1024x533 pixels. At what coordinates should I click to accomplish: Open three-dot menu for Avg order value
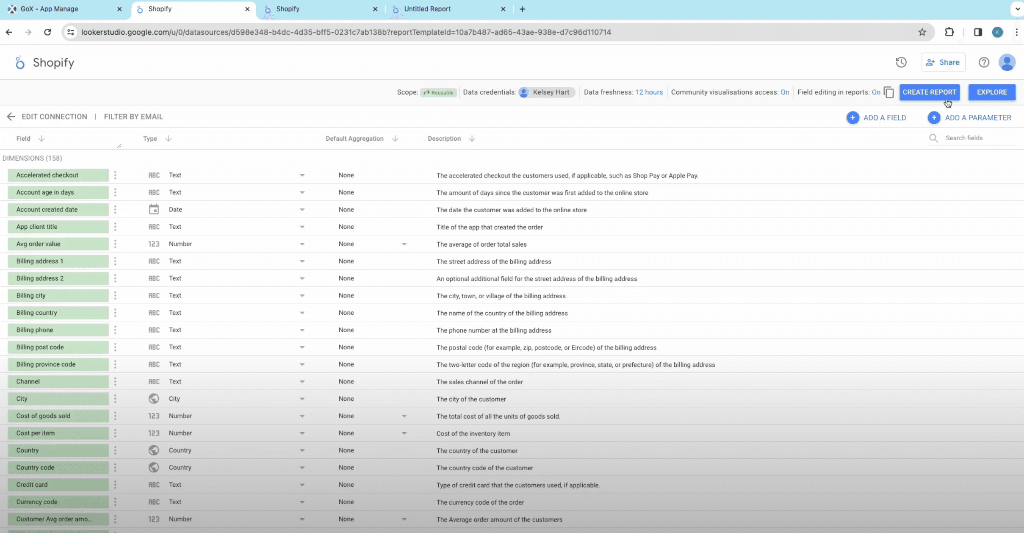pyautogui.click(x=115, y=244)
